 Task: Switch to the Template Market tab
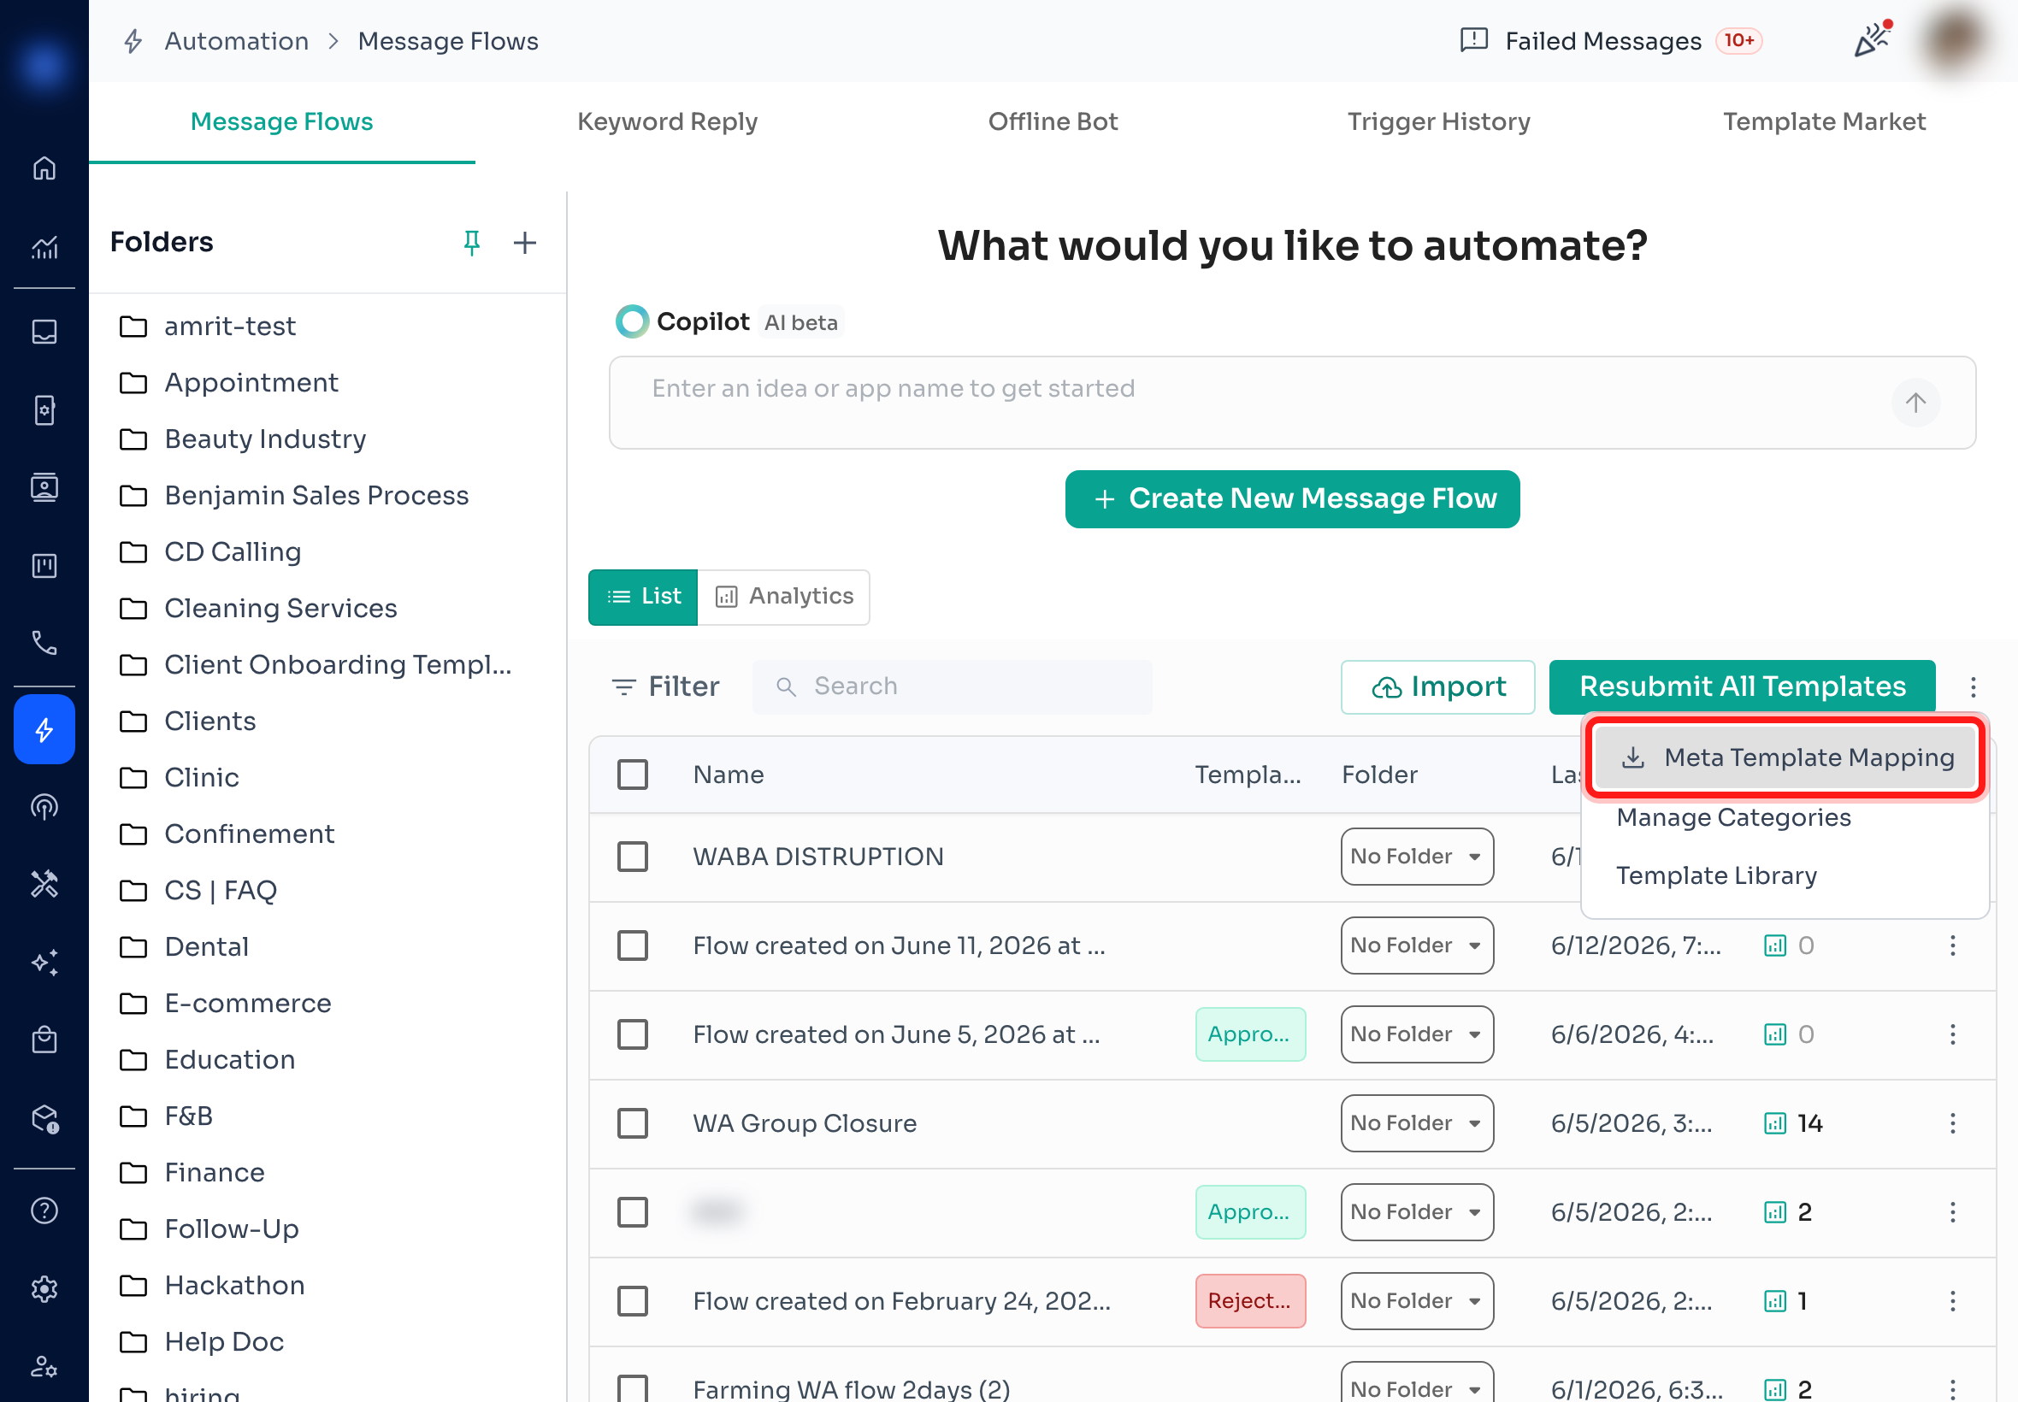tap(1824, 122)
